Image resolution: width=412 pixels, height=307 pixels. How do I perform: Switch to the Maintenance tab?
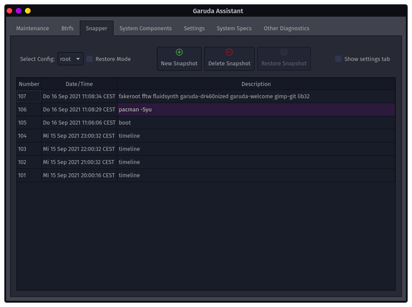[x=33, y=28]
